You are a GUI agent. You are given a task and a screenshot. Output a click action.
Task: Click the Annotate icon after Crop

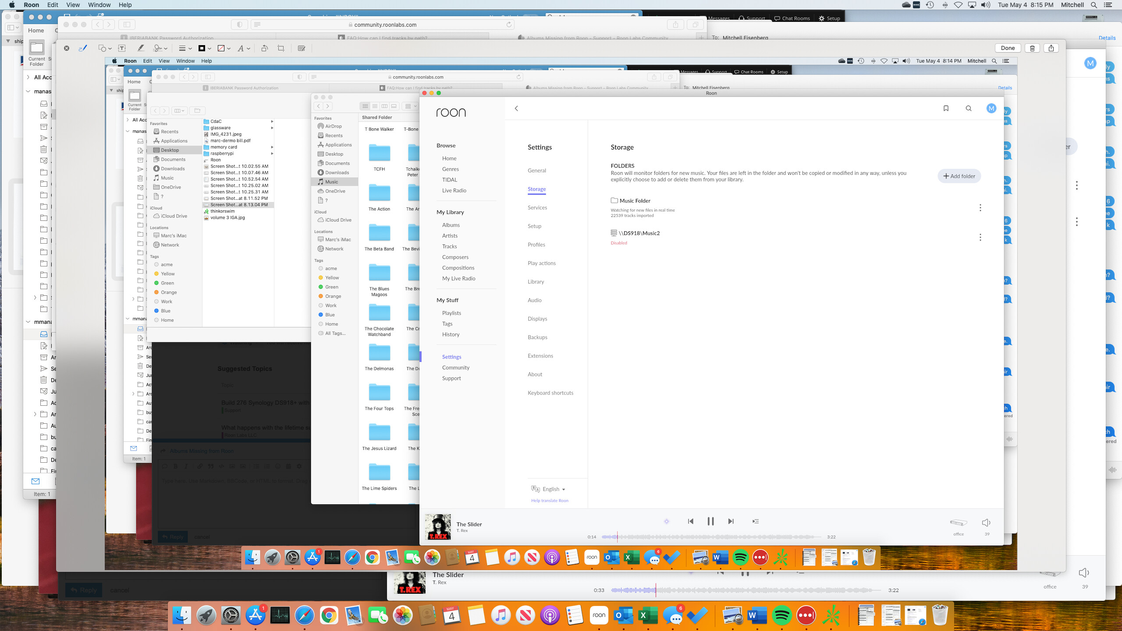tap(302, 48)
